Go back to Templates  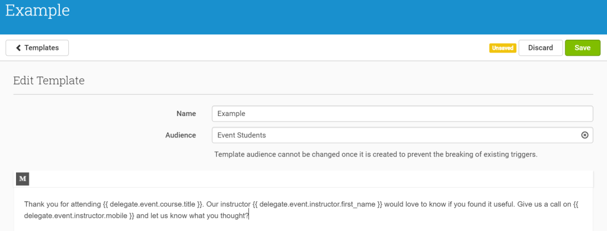(x=37, y=48)
